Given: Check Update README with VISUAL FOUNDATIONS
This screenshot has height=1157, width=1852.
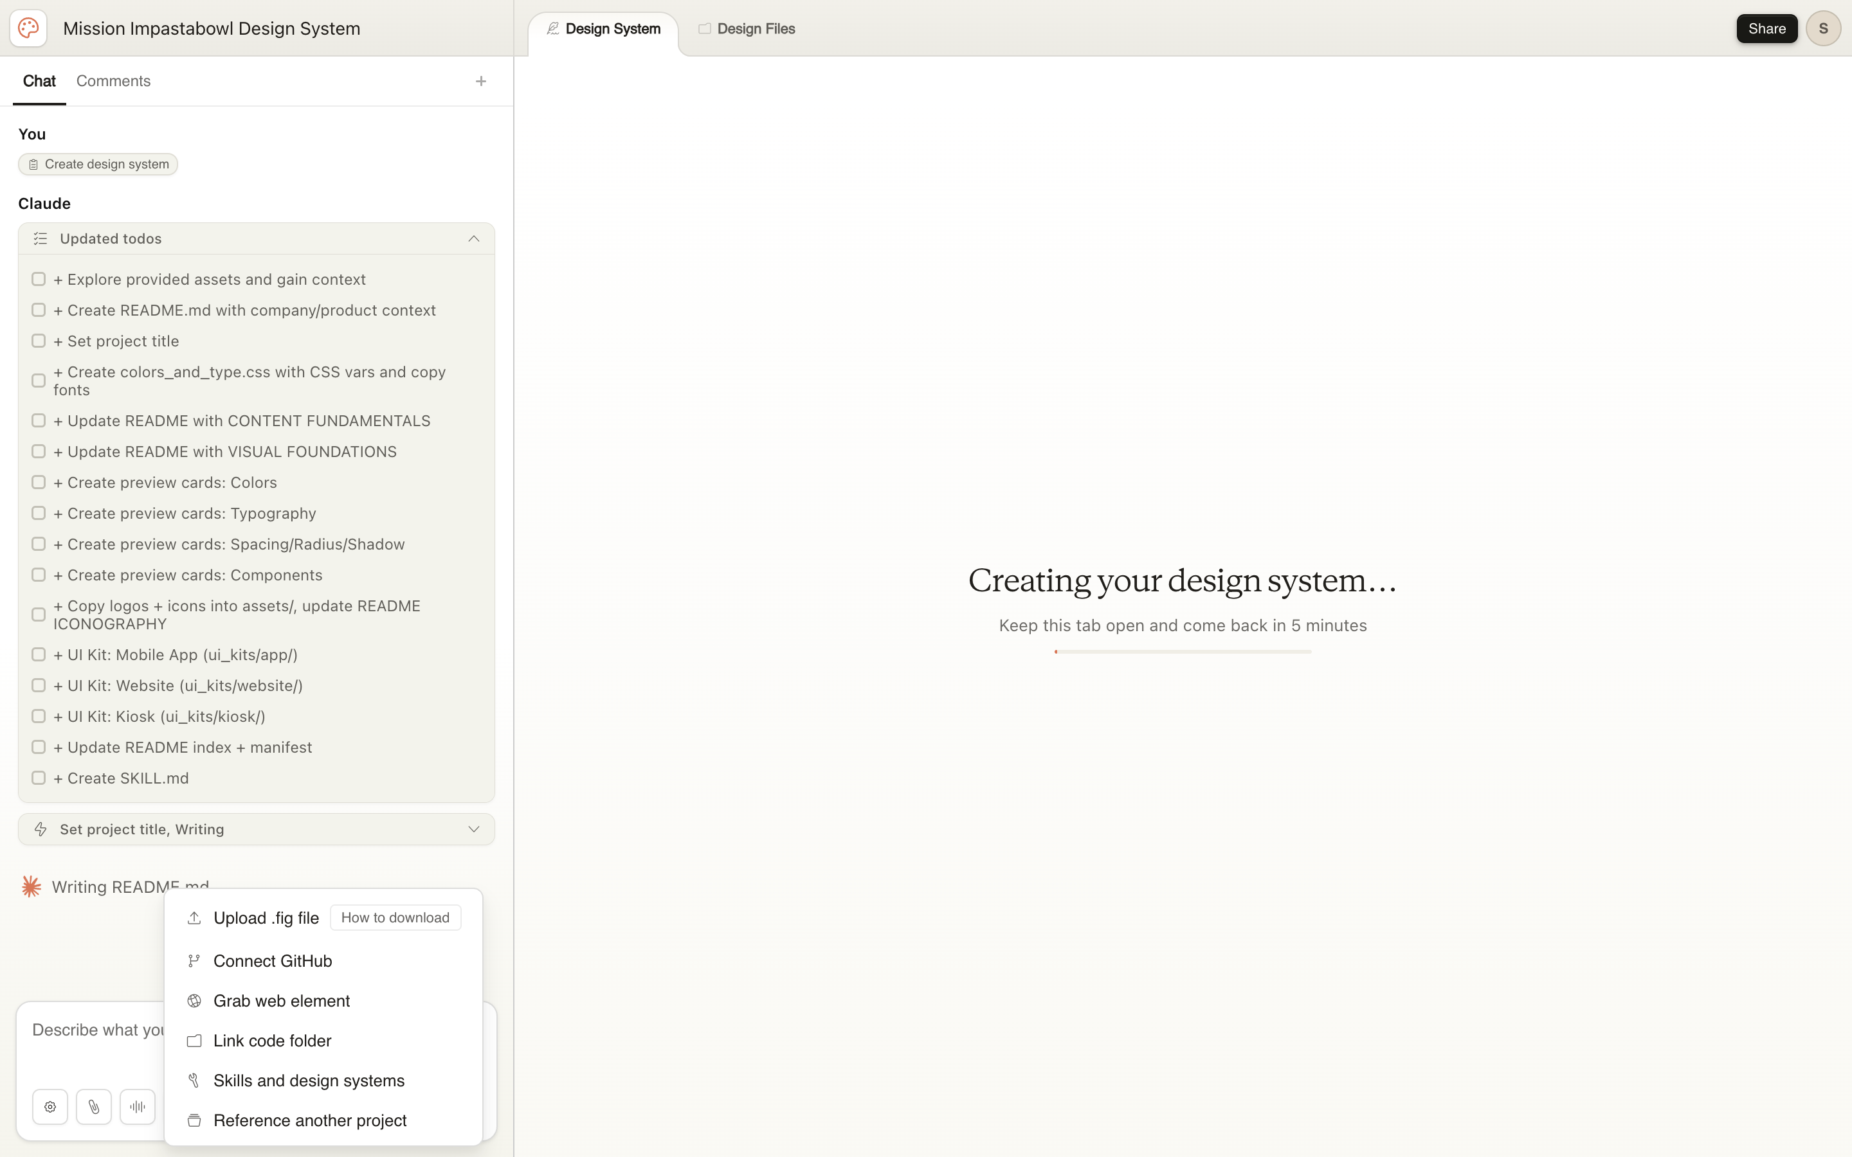Looking at the screenshot, I should (39, 451).
